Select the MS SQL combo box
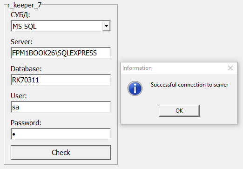Screen dimensions: 243x169 click(x=61, y=26)
